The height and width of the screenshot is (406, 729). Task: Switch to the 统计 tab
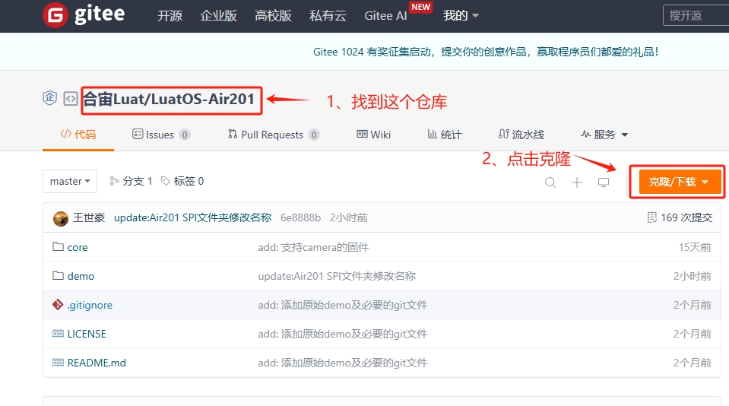[445, 135]
